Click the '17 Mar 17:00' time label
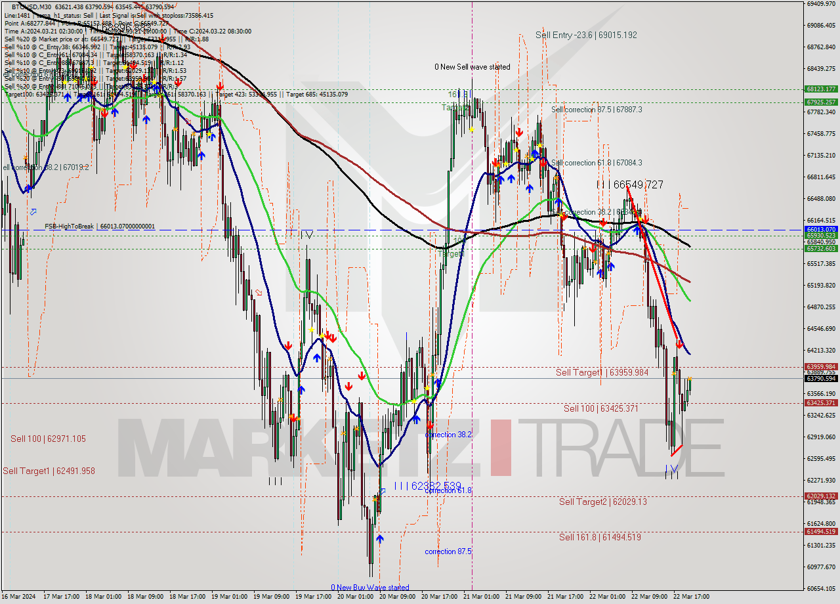The image size is (840, 604). point(60,597)
